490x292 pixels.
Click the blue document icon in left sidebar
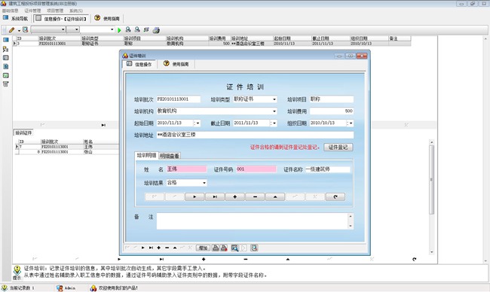coord(5,66)
